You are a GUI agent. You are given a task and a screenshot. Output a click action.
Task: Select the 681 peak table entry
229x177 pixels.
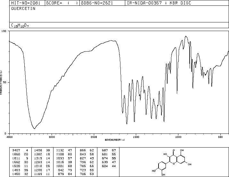(109, 154)
